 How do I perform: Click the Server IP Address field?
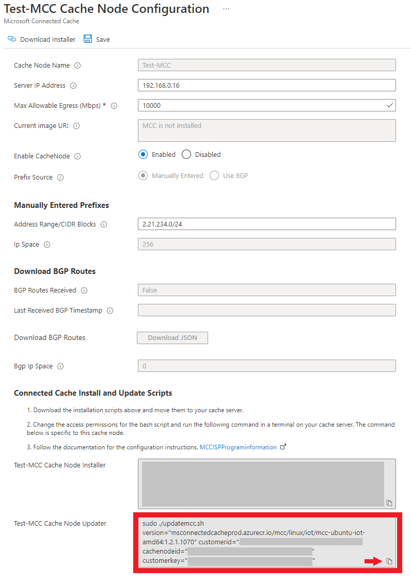(x=266, y=86)
